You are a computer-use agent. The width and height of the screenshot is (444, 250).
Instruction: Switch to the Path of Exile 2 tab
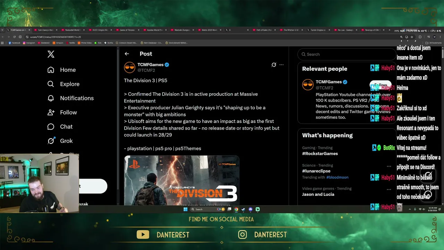tap(264, 30)
